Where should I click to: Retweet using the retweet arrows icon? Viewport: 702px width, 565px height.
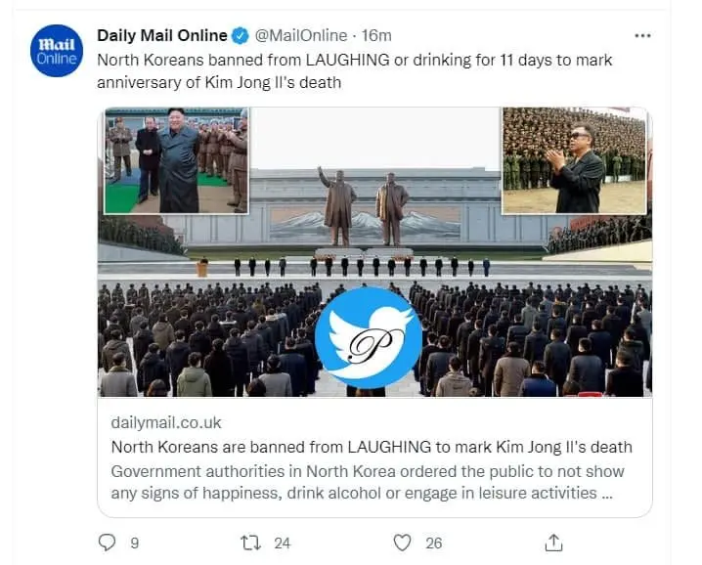(251, 542)
